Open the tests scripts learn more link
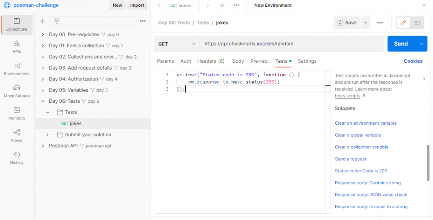The height and width of the screenshot is (220, 433). [348, 96]
